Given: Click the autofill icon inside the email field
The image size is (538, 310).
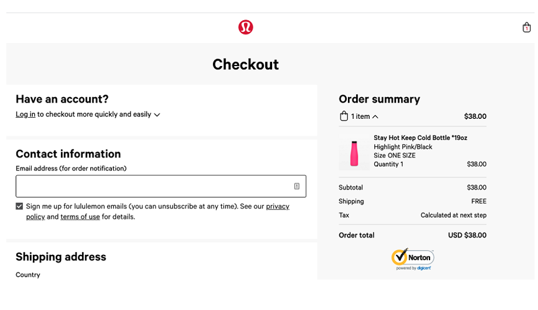Looking at the screenshot, I should click(x=297, y=186).
